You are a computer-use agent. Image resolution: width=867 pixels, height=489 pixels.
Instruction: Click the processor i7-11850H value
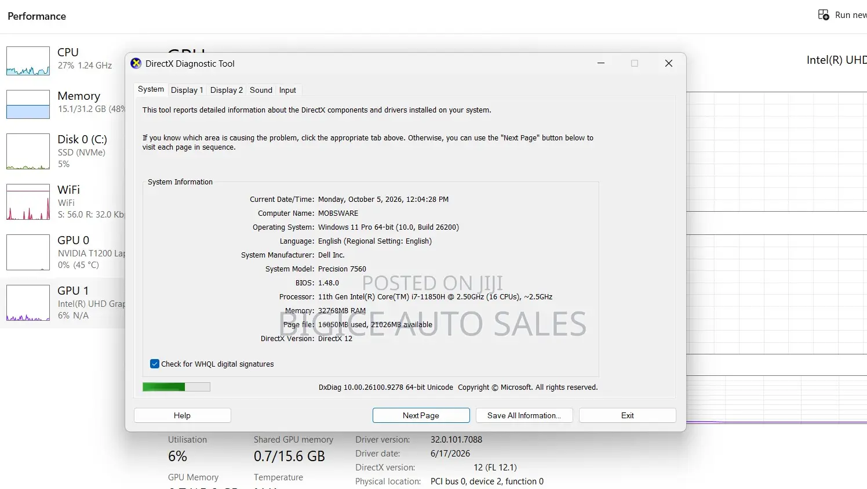tap(435, 297)
